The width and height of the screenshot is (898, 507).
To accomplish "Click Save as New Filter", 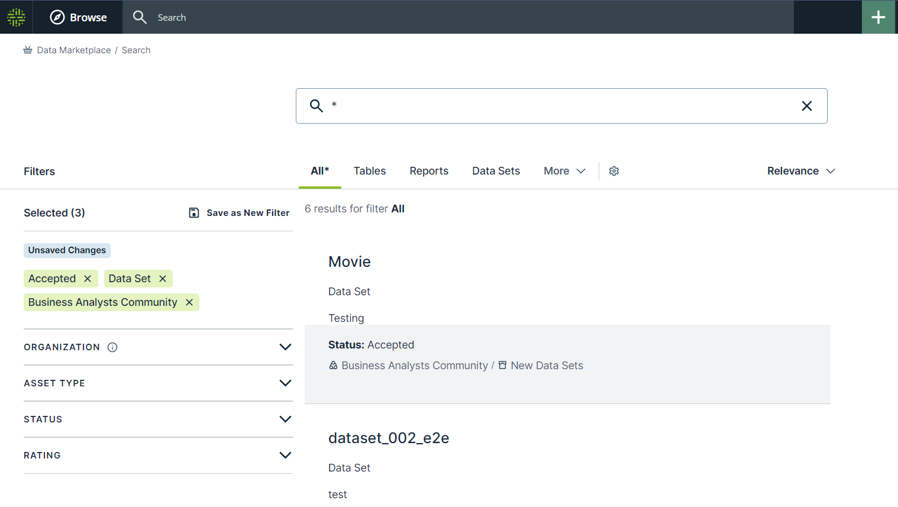I will [239, 213].
